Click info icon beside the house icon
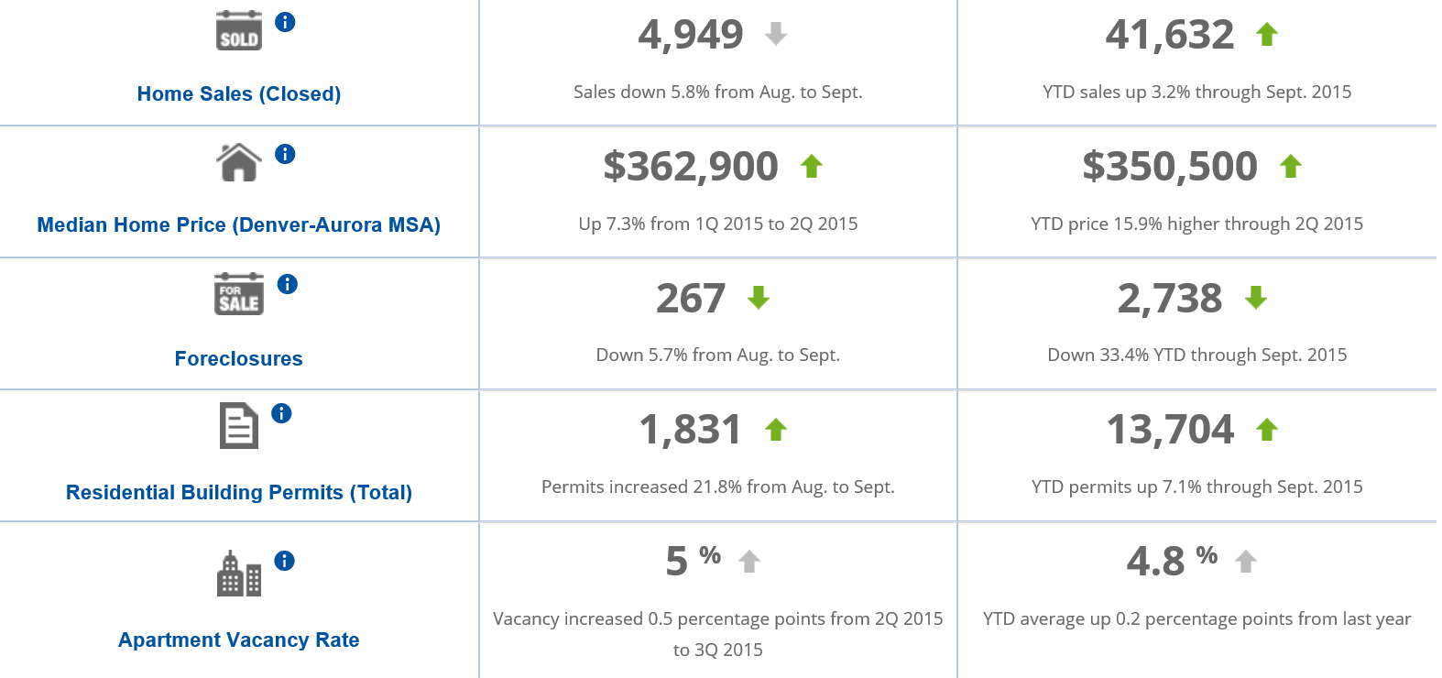Image resolution: width=1442 pixels, height=678 pixels. 285,154
